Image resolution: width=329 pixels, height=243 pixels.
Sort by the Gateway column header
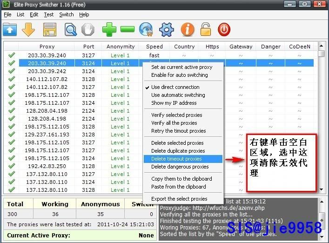[x=241, y=47]
